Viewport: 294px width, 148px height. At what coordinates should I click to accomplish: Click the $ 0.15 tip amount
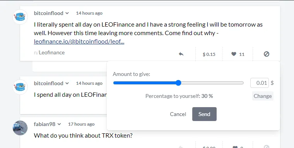click(x=209, y=54)
